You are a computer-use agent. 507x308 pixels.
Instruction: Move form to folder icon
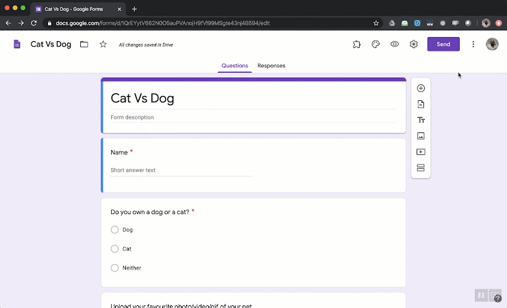84,45
